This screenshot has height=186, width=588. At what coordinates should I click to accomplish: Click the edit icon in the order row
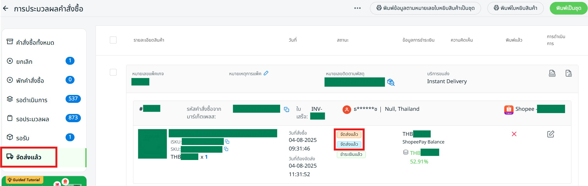(551, 134)
